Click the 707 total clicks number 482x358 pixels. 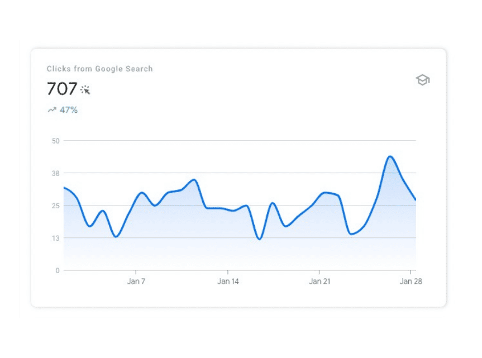[x=62, y=88]
